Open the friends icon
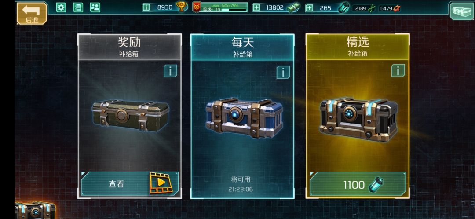Image resolution: width=475 pixels, height=219 pixels. [95, 7]
